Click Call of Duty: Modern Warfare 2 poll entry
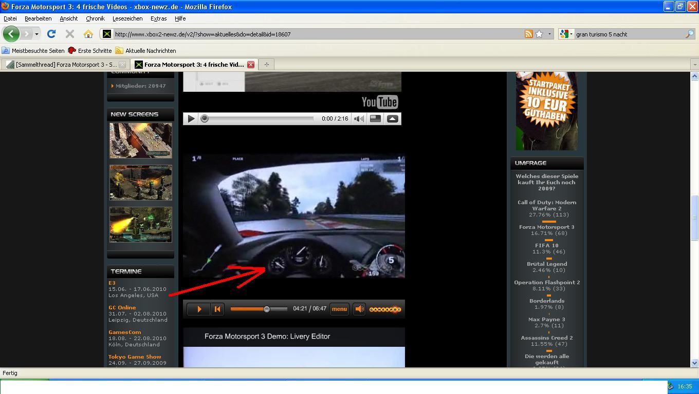699x394 pixels. [x=547, y=205]
